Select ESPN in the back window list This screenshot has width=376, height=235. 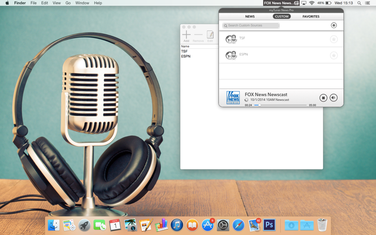point(186,56)
